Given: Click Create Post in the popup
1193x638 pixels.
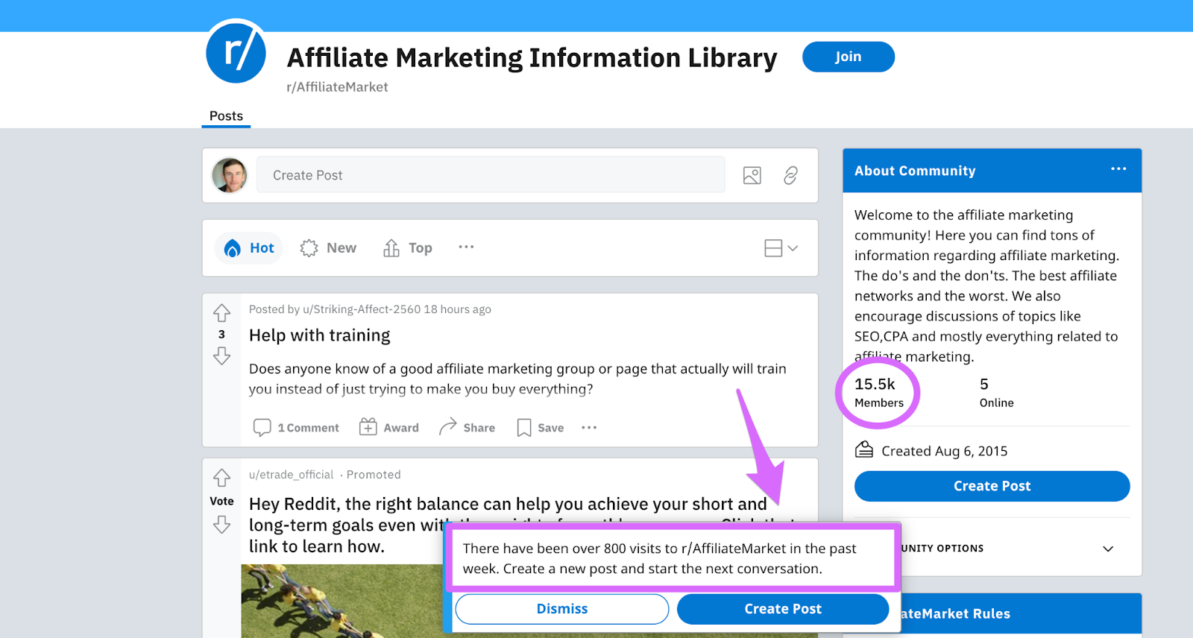Looking at the screenshot, I should (x=783, y=609).
